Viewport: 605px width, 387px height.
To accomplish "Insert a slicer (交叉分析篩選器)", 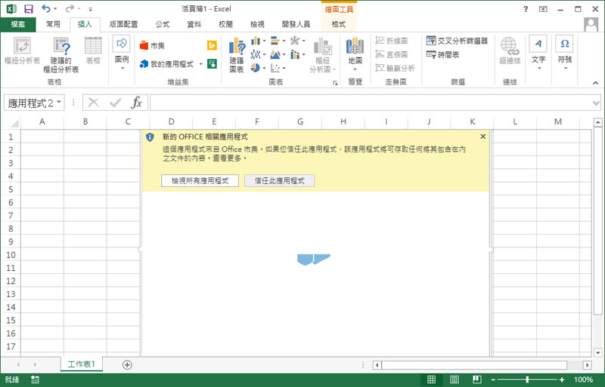I will (x=458, y=41).
